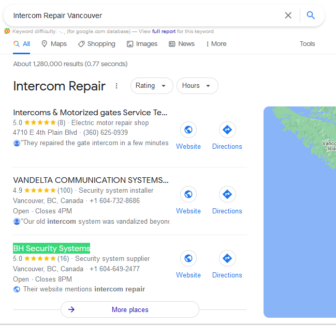Viewport: 336px width, 326px height.
Task: Click phone number (360) 625-0939
Action: [x=106, y=133]
